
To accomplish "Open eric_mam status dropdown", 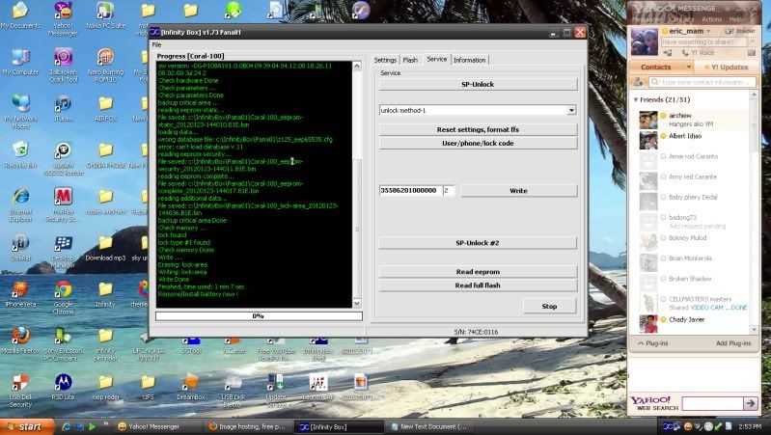I will click(708, 31).
